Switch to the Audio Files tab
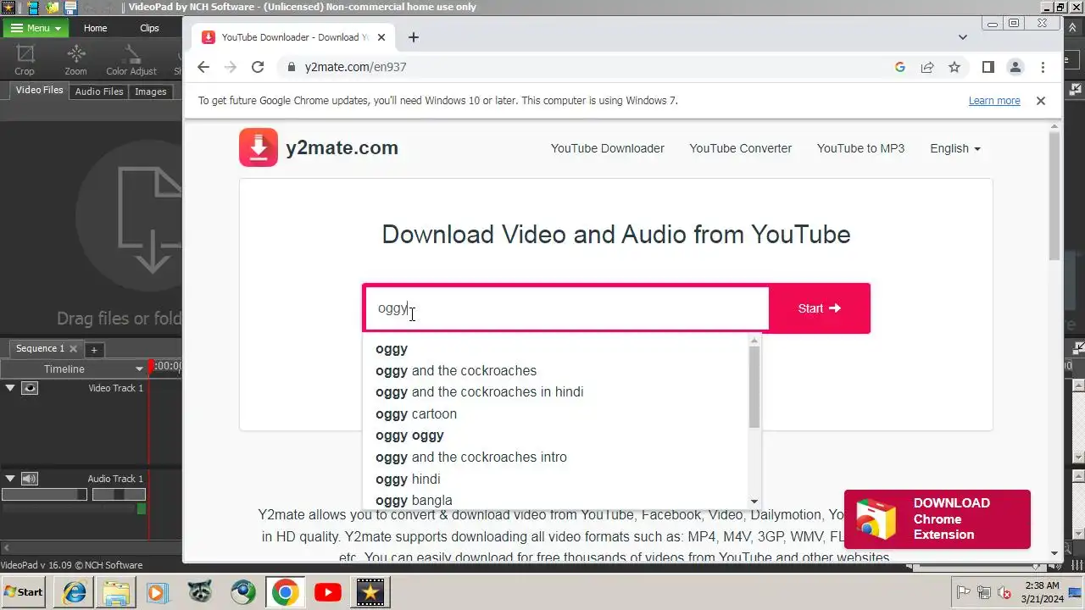Screen dimensions: 1085x610 point(99,91)
